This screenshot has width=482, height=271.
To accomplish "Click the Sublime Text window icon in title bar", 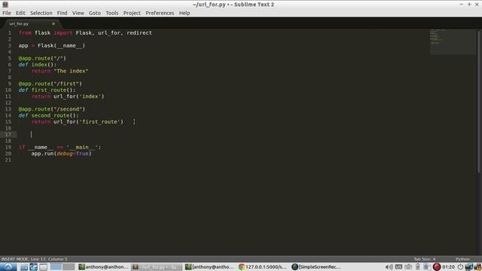I will (x=5, y=5).
